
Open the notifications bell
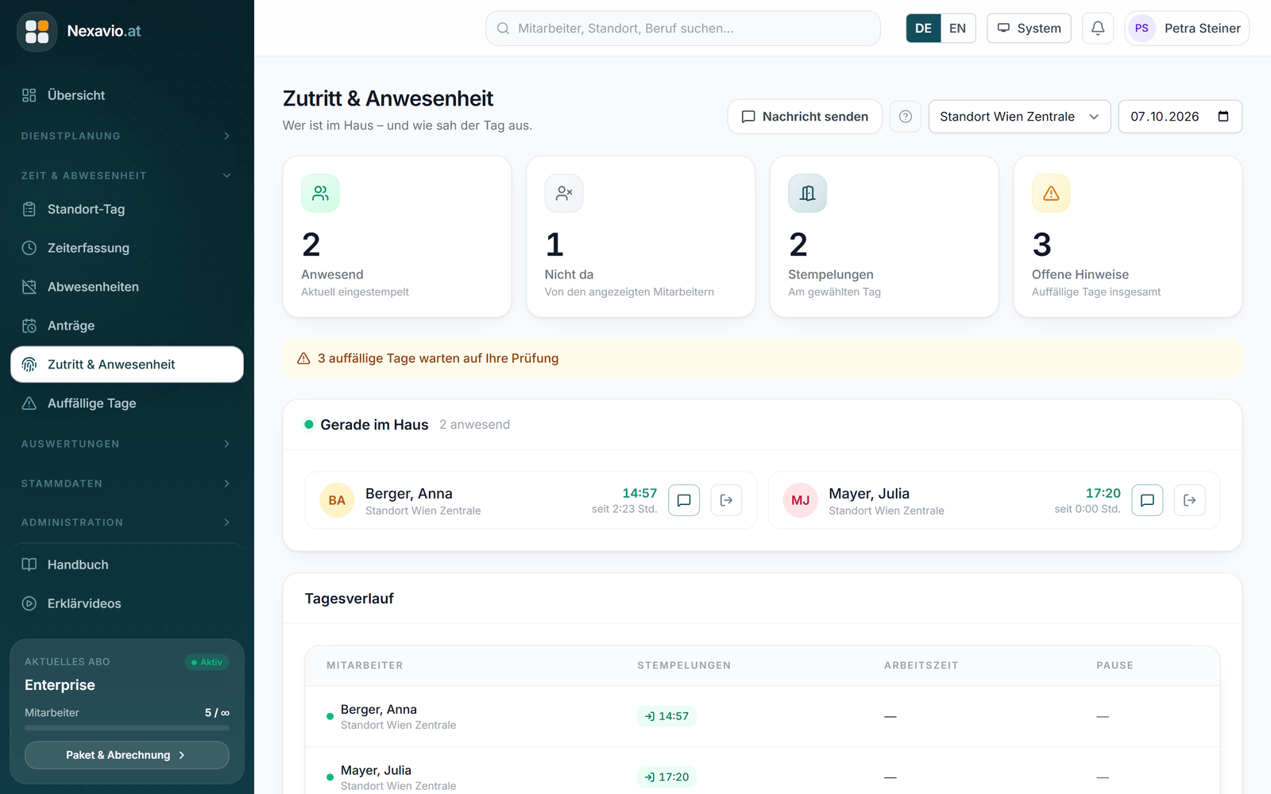click(x=1098, y=29)
